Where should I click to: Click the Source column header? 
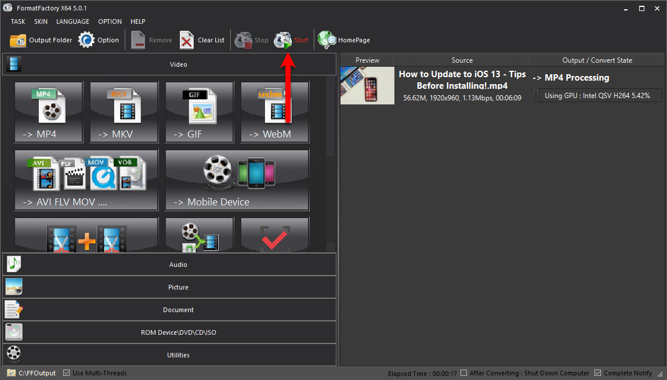(x=462, y=60)
